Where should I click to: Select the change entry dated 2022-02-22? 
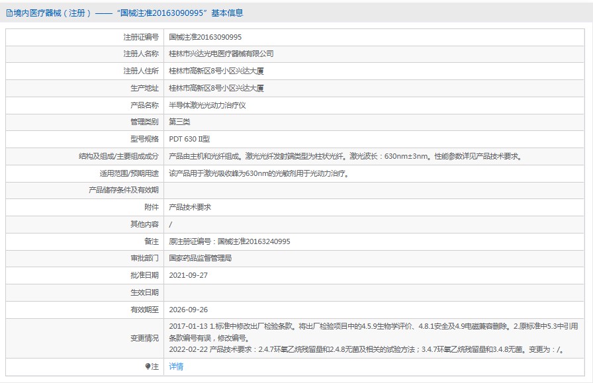click(367, 349)
